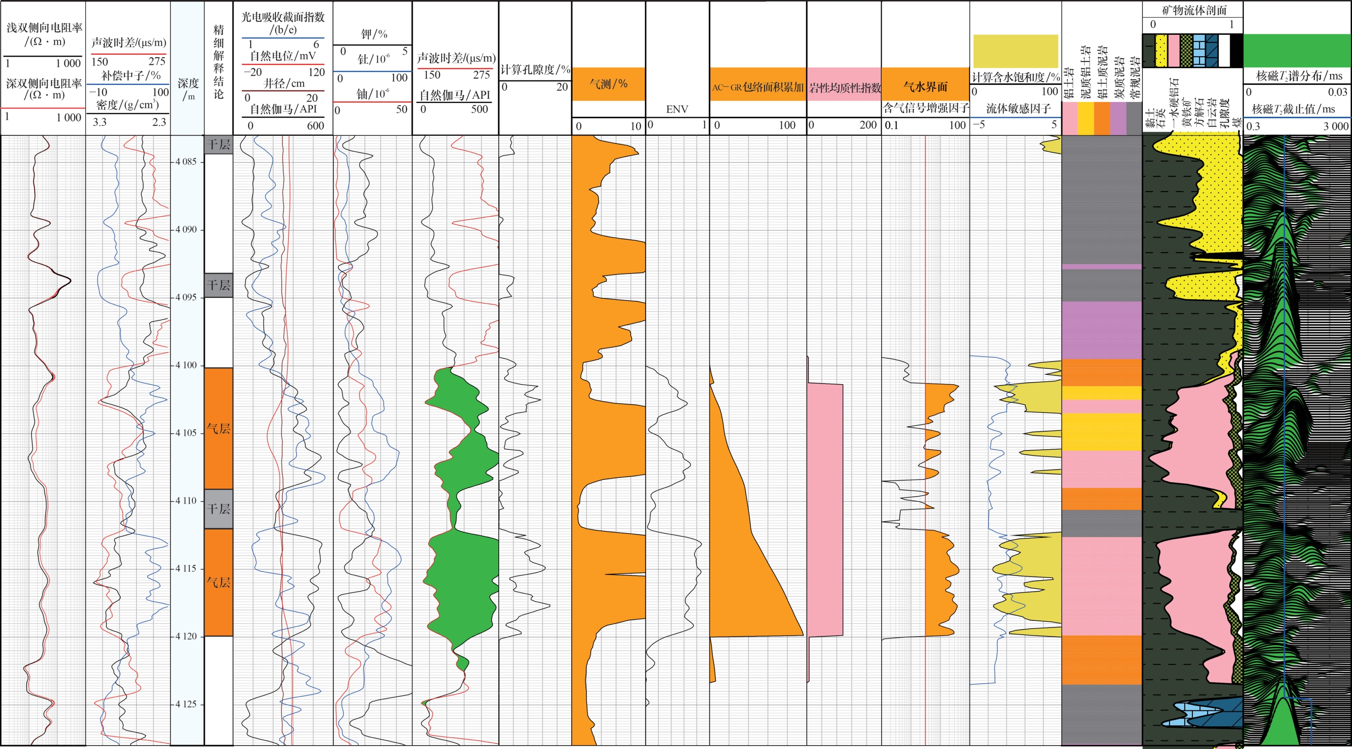Click the 钾/% header label
Viewport: 1352px width, 749px height.
tap(373, 34)
